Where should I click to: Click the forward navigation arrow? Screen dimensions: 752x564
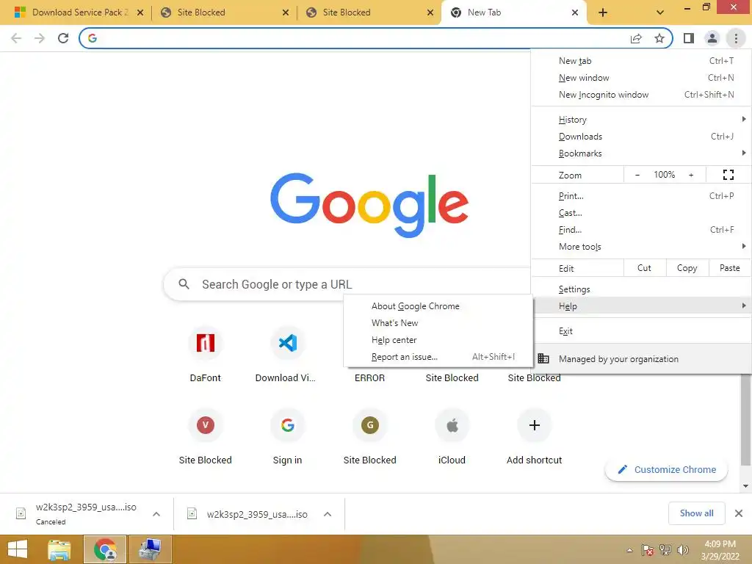click(x=40, y=38)
